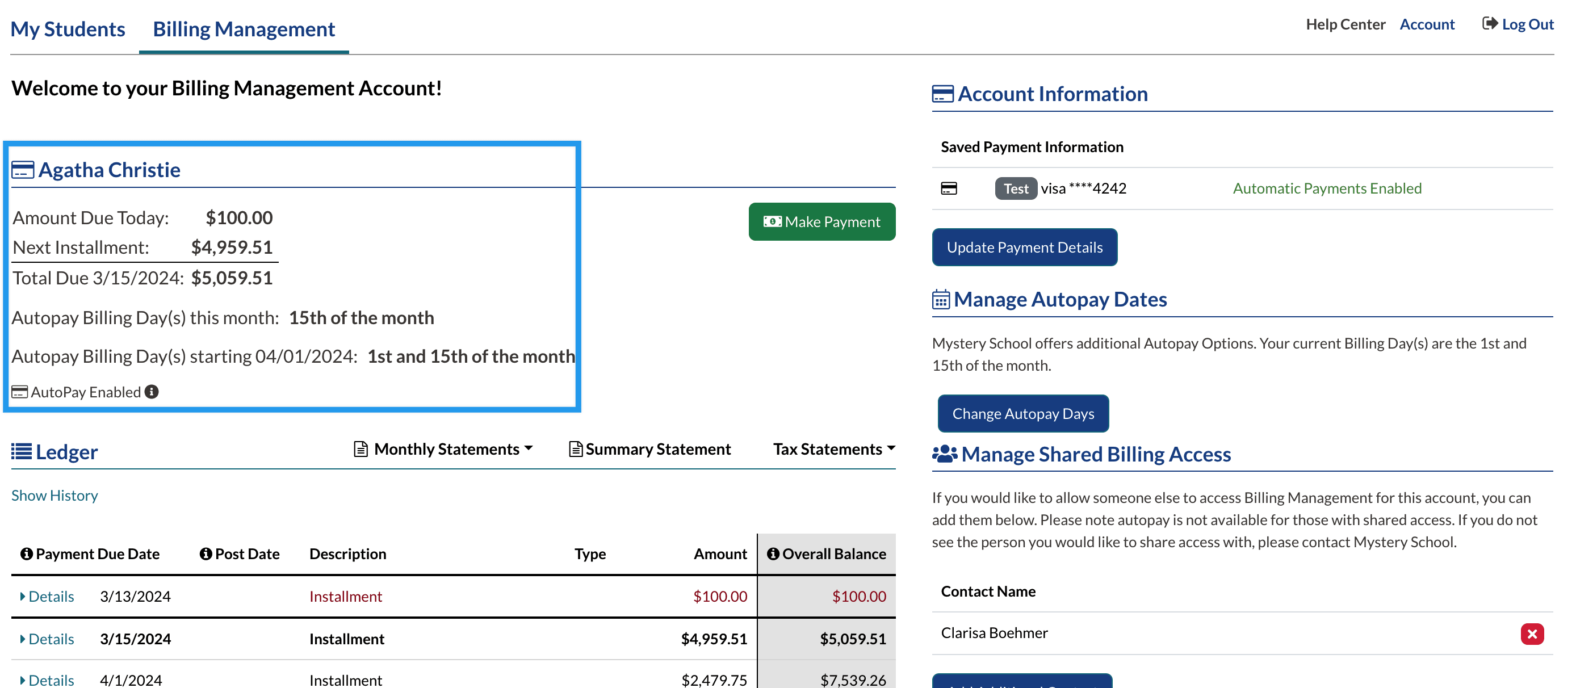Open the Monthly Statements dropdown
1576x688 pixels.
444,450
